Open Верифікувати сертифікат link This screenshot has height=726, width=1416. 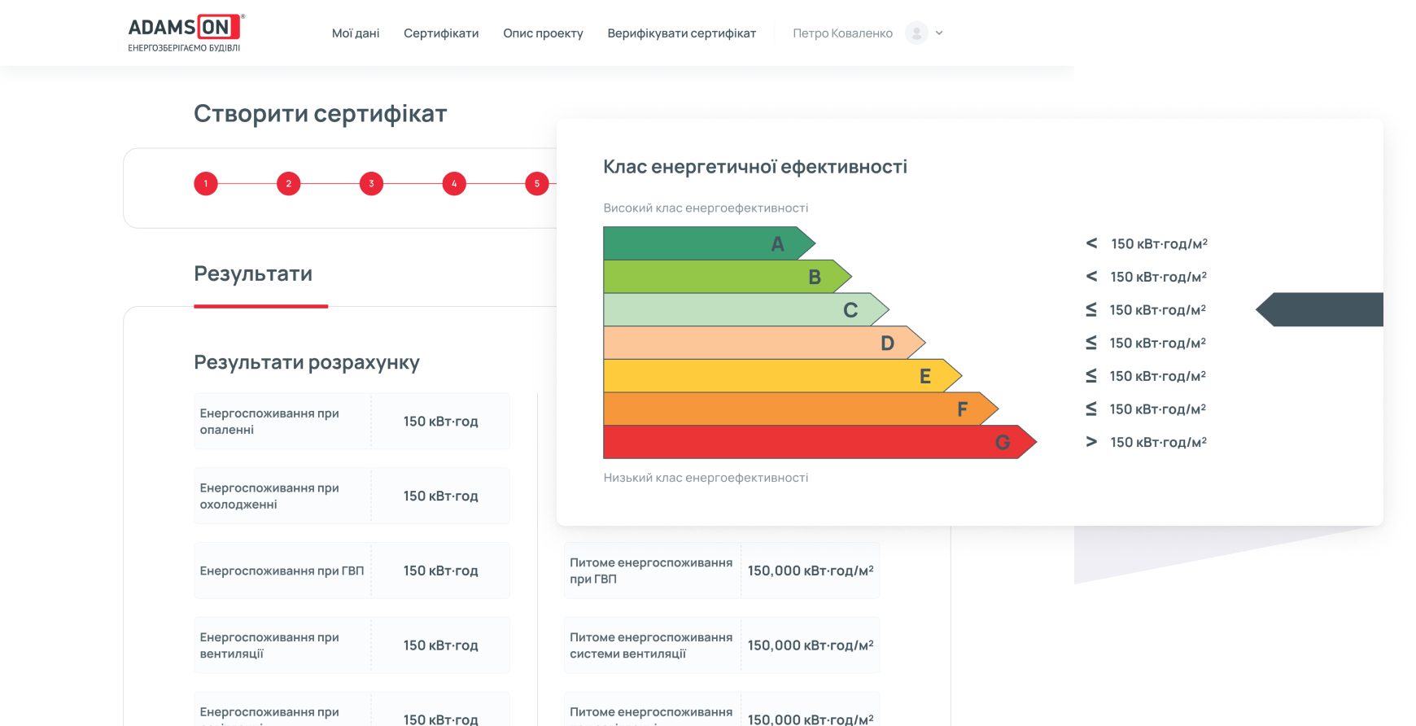[681, 33]
